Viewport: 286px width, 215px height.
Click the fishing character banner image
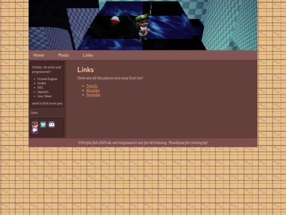click(143, 25)
